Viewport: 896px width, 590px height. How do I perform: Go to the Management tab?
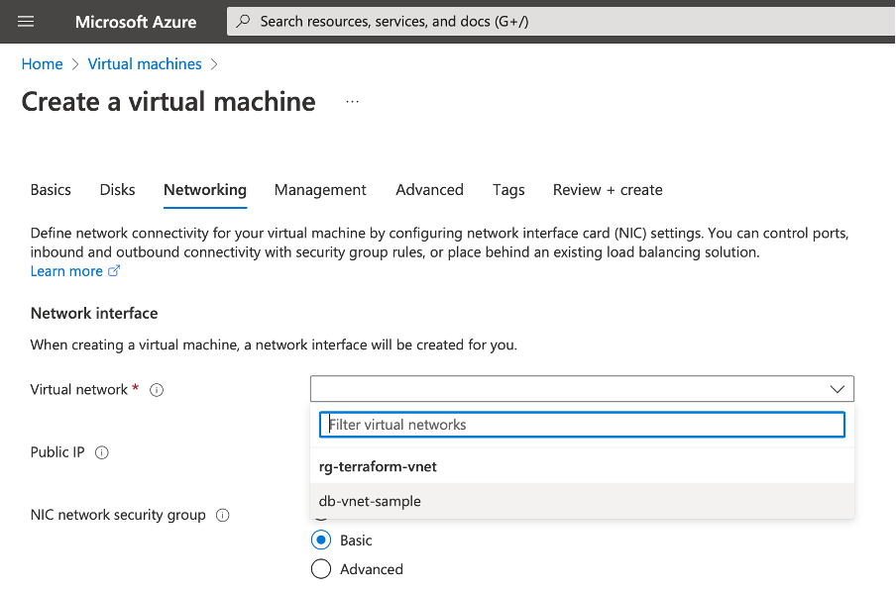coord(320,190)
